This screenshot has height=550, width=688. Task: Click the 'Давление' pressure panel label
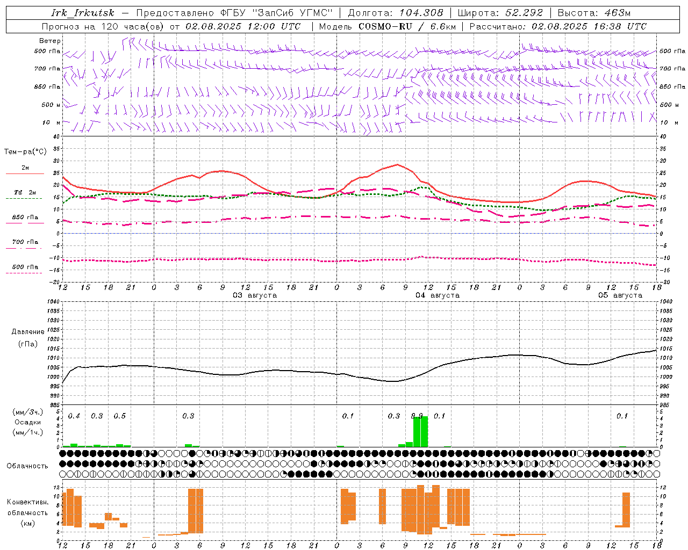(x=28, y=332)
